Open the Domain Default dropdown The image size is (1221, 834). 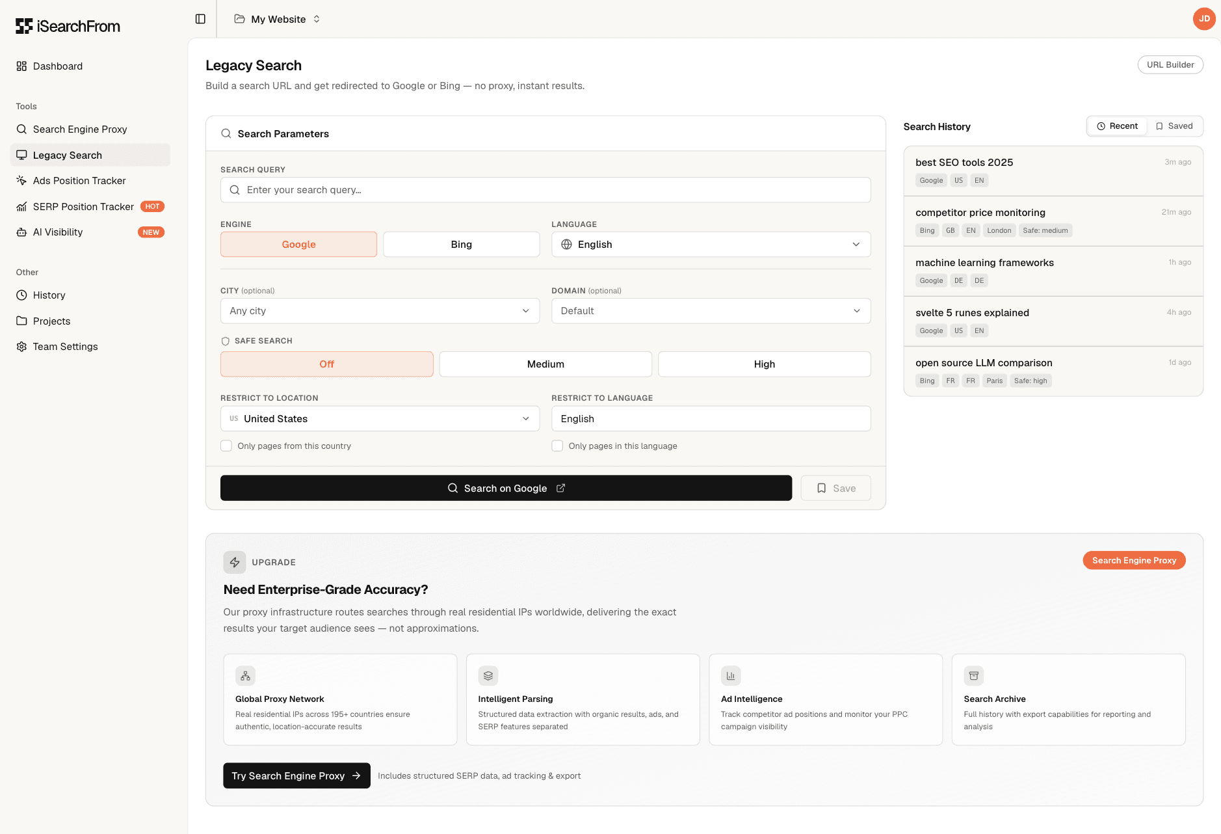[711, 311]
